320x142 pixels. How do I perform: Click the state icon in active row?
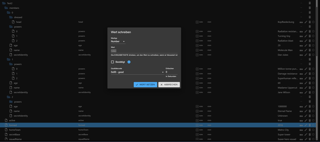[197, 120]
